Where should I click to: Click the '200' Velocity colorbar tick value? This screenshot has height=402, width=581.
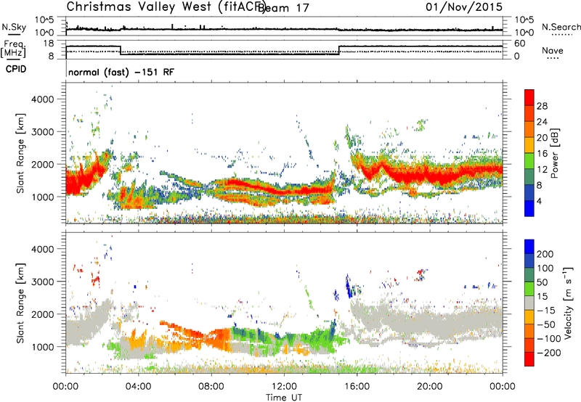[x=545, y=254]
